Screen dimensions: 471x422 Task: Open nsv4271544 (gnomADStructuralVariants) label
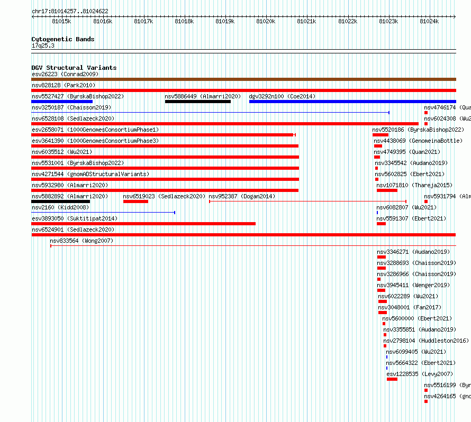[x=90, y=174]
